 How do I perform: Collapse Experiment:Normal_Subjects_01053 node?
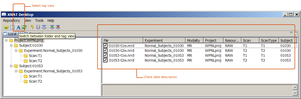point(16,71)
